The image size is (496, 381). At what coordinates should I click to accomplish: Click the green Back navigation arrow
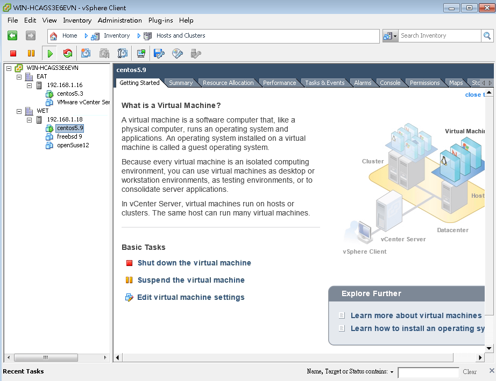(x=12, y=35)
